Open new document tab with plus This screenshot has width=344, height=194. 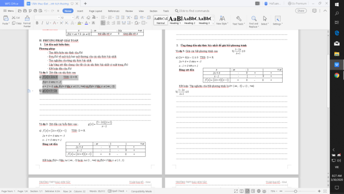(85, 3)
